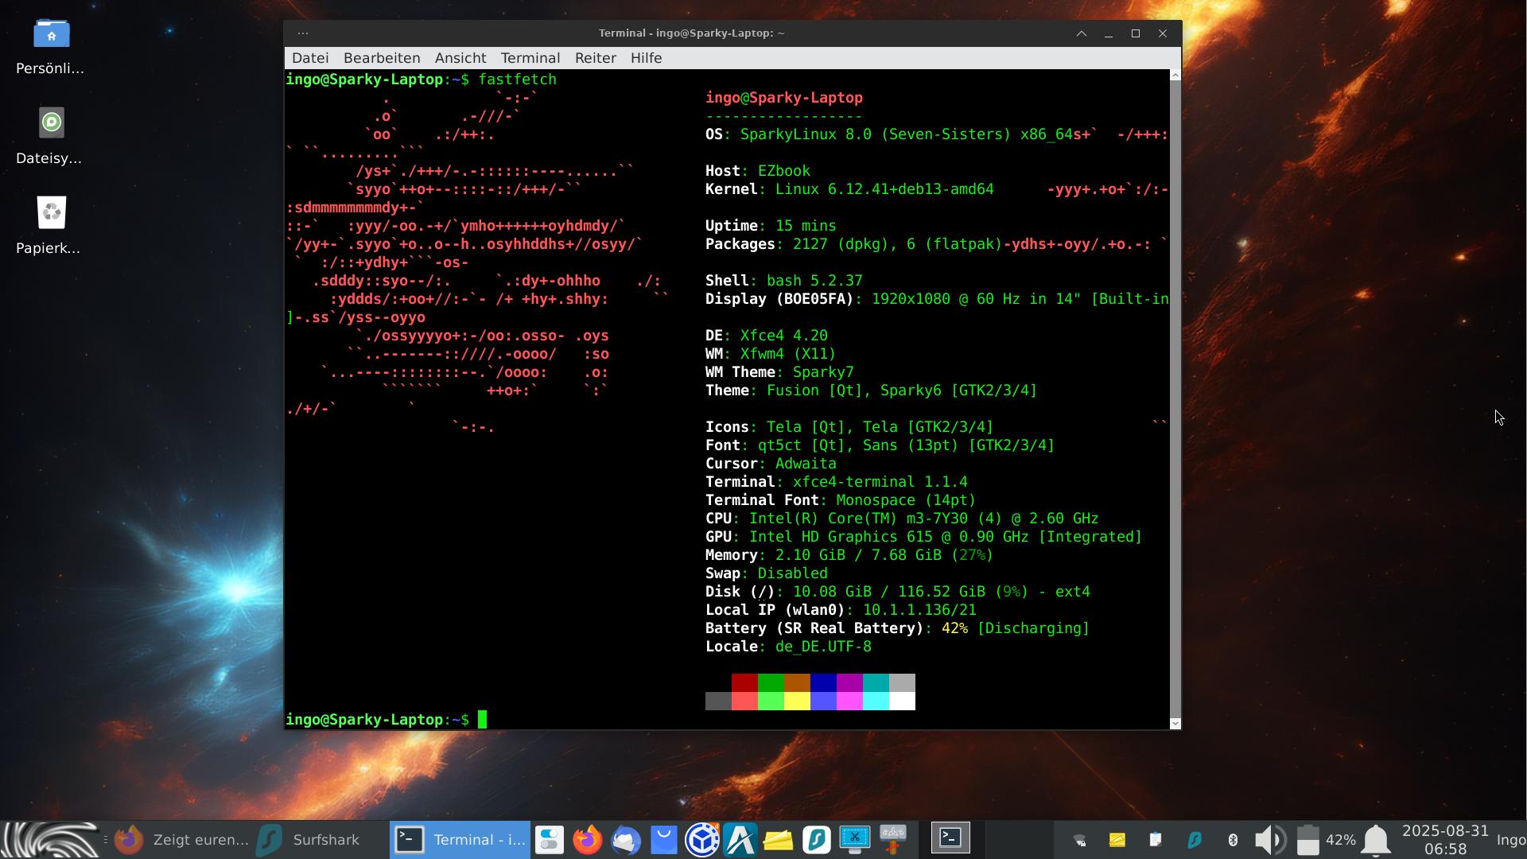Click the battery indicator icon

click(x=1308, y=840)
